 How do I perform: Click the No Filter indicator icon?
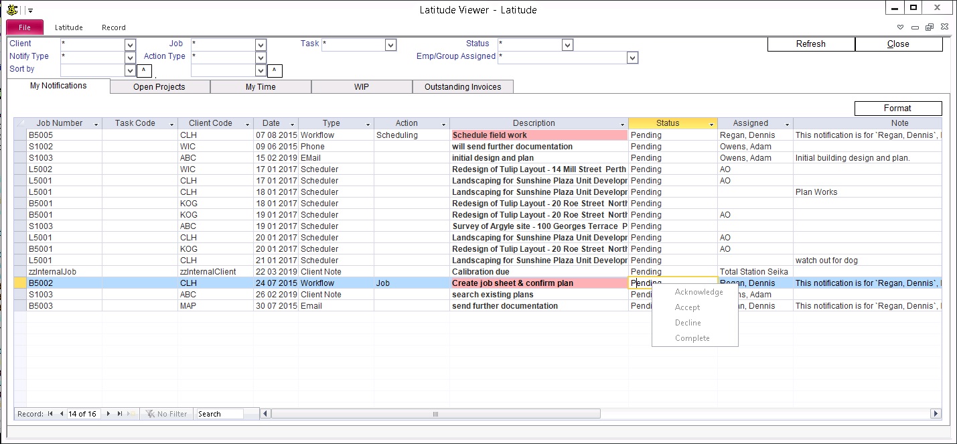(x=150, y=414)
